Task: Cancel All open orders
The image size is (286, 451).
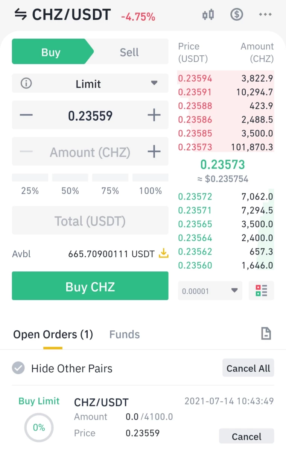Action: [248, 368]
